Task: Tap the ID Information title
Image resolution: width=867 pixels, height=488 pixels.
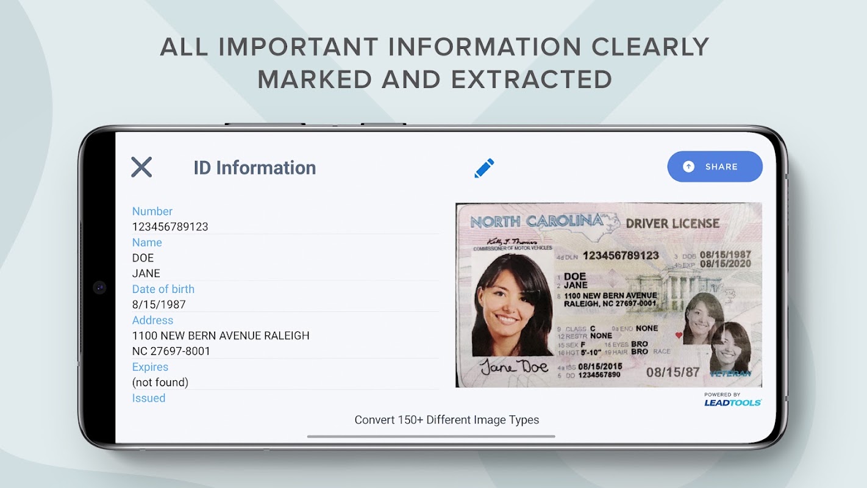Action: click(255, 168)
